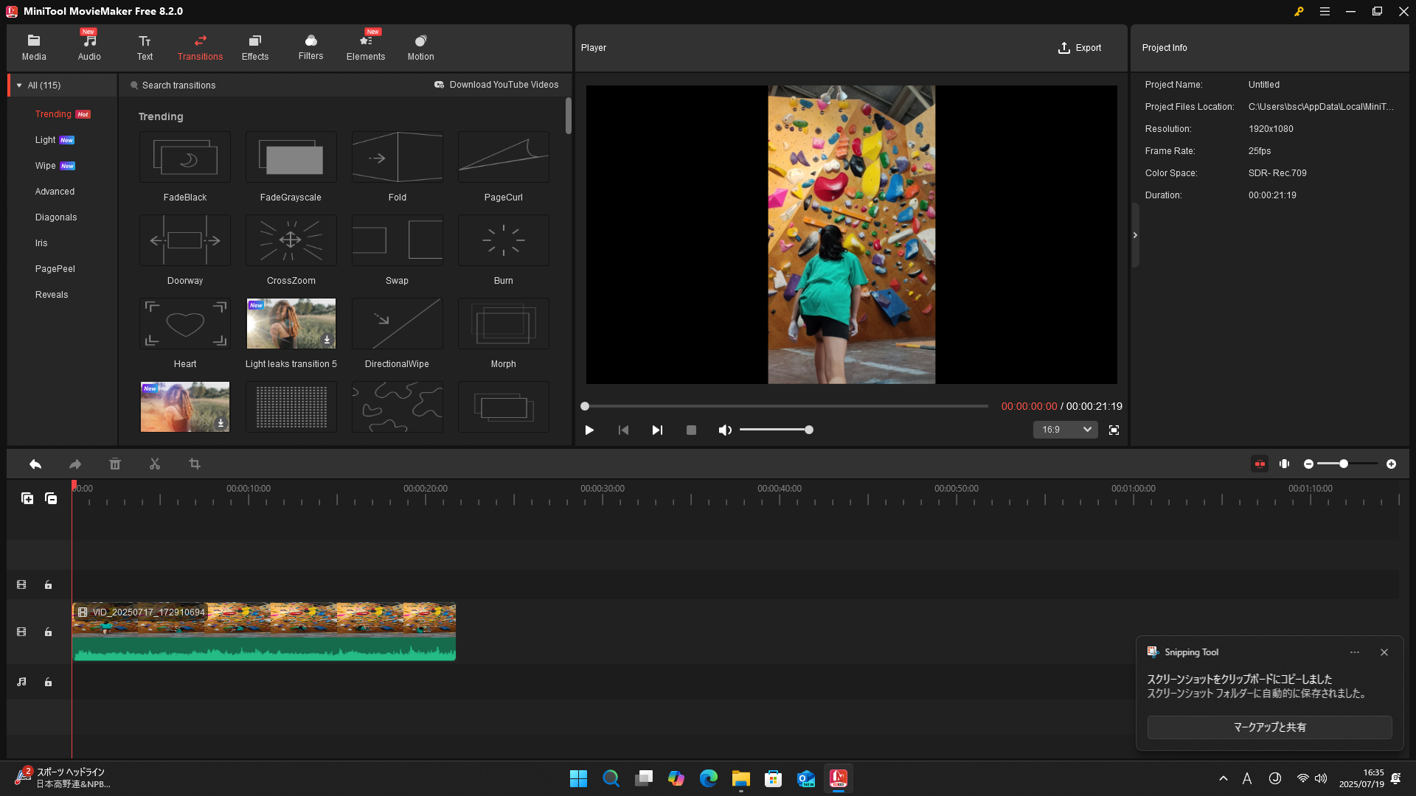The image size is (1416, 796).
Task: Open the Filters tab
Action: point(310,47)
